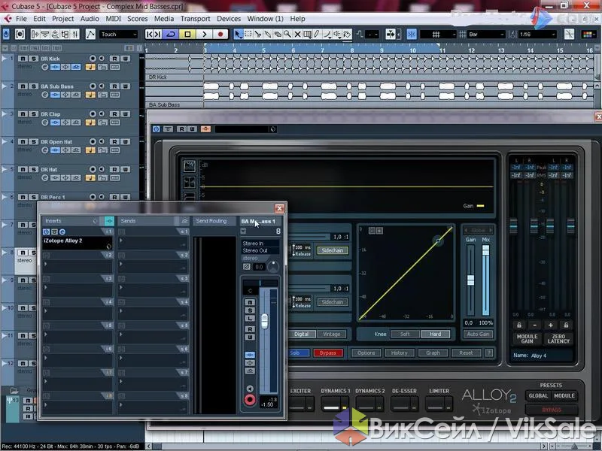Toggle the Cycle loop button in transport
Image resolution: width=602 pixels, height=451 pixels.
[x=171, y=35]
